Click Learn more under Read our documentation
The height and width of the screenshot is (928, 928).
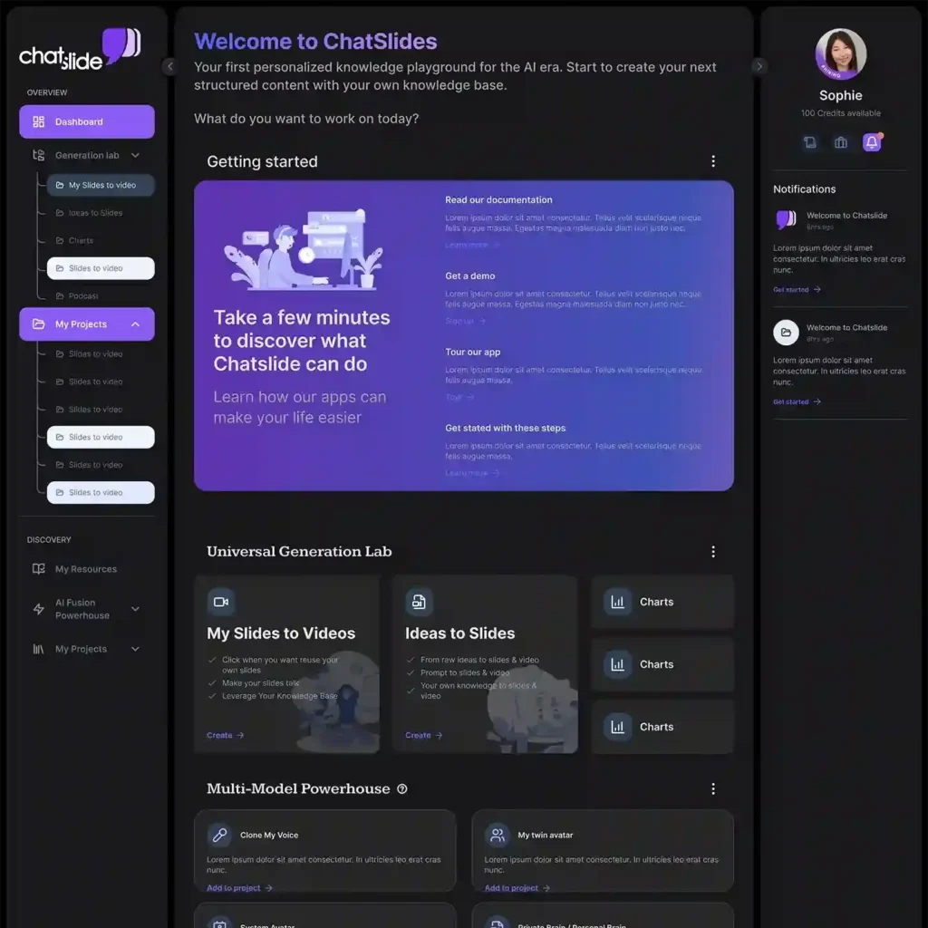click(x=472, y=245)
